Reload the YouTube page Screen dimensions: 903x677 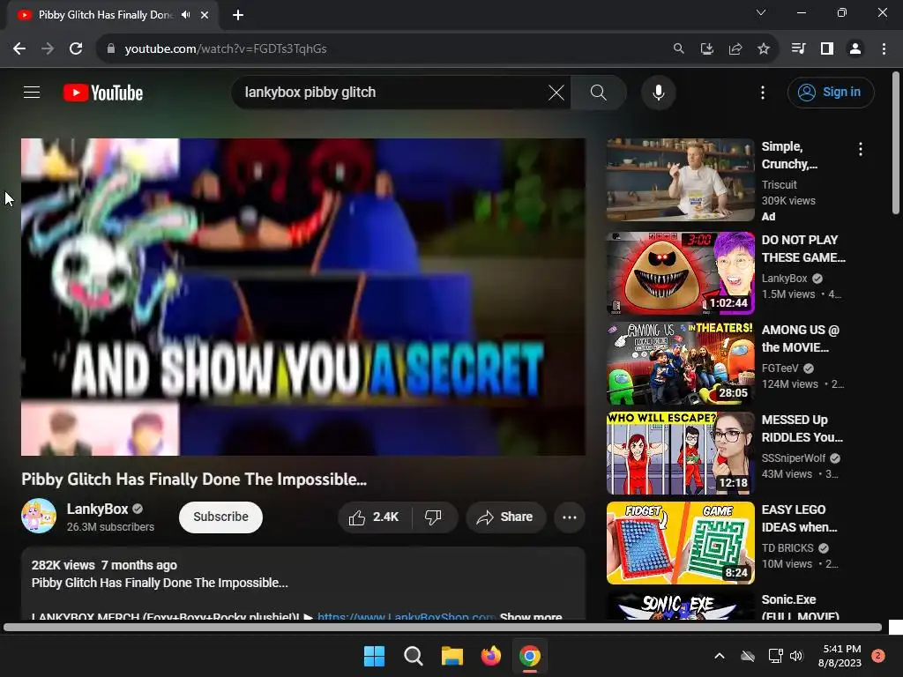pyautogui.click(x=76, y=49)
